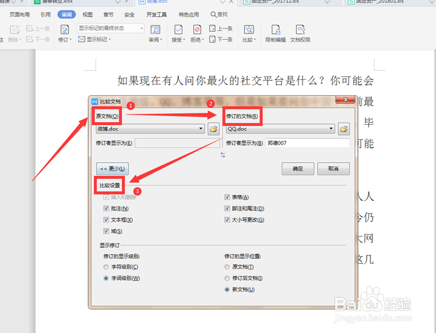Image resolution: width=436 pixels, height=333 pixels.
Task: Close the Compare Documents dialog
Action: pos(345,99)
